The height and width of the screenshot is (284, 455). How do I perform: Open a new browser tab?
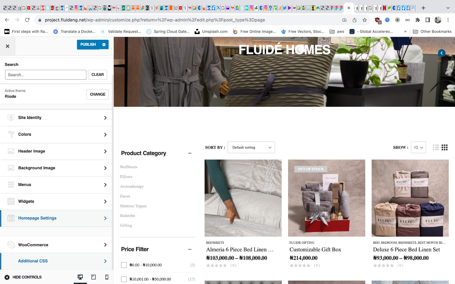pyautogui.click(x=423, y=8)
